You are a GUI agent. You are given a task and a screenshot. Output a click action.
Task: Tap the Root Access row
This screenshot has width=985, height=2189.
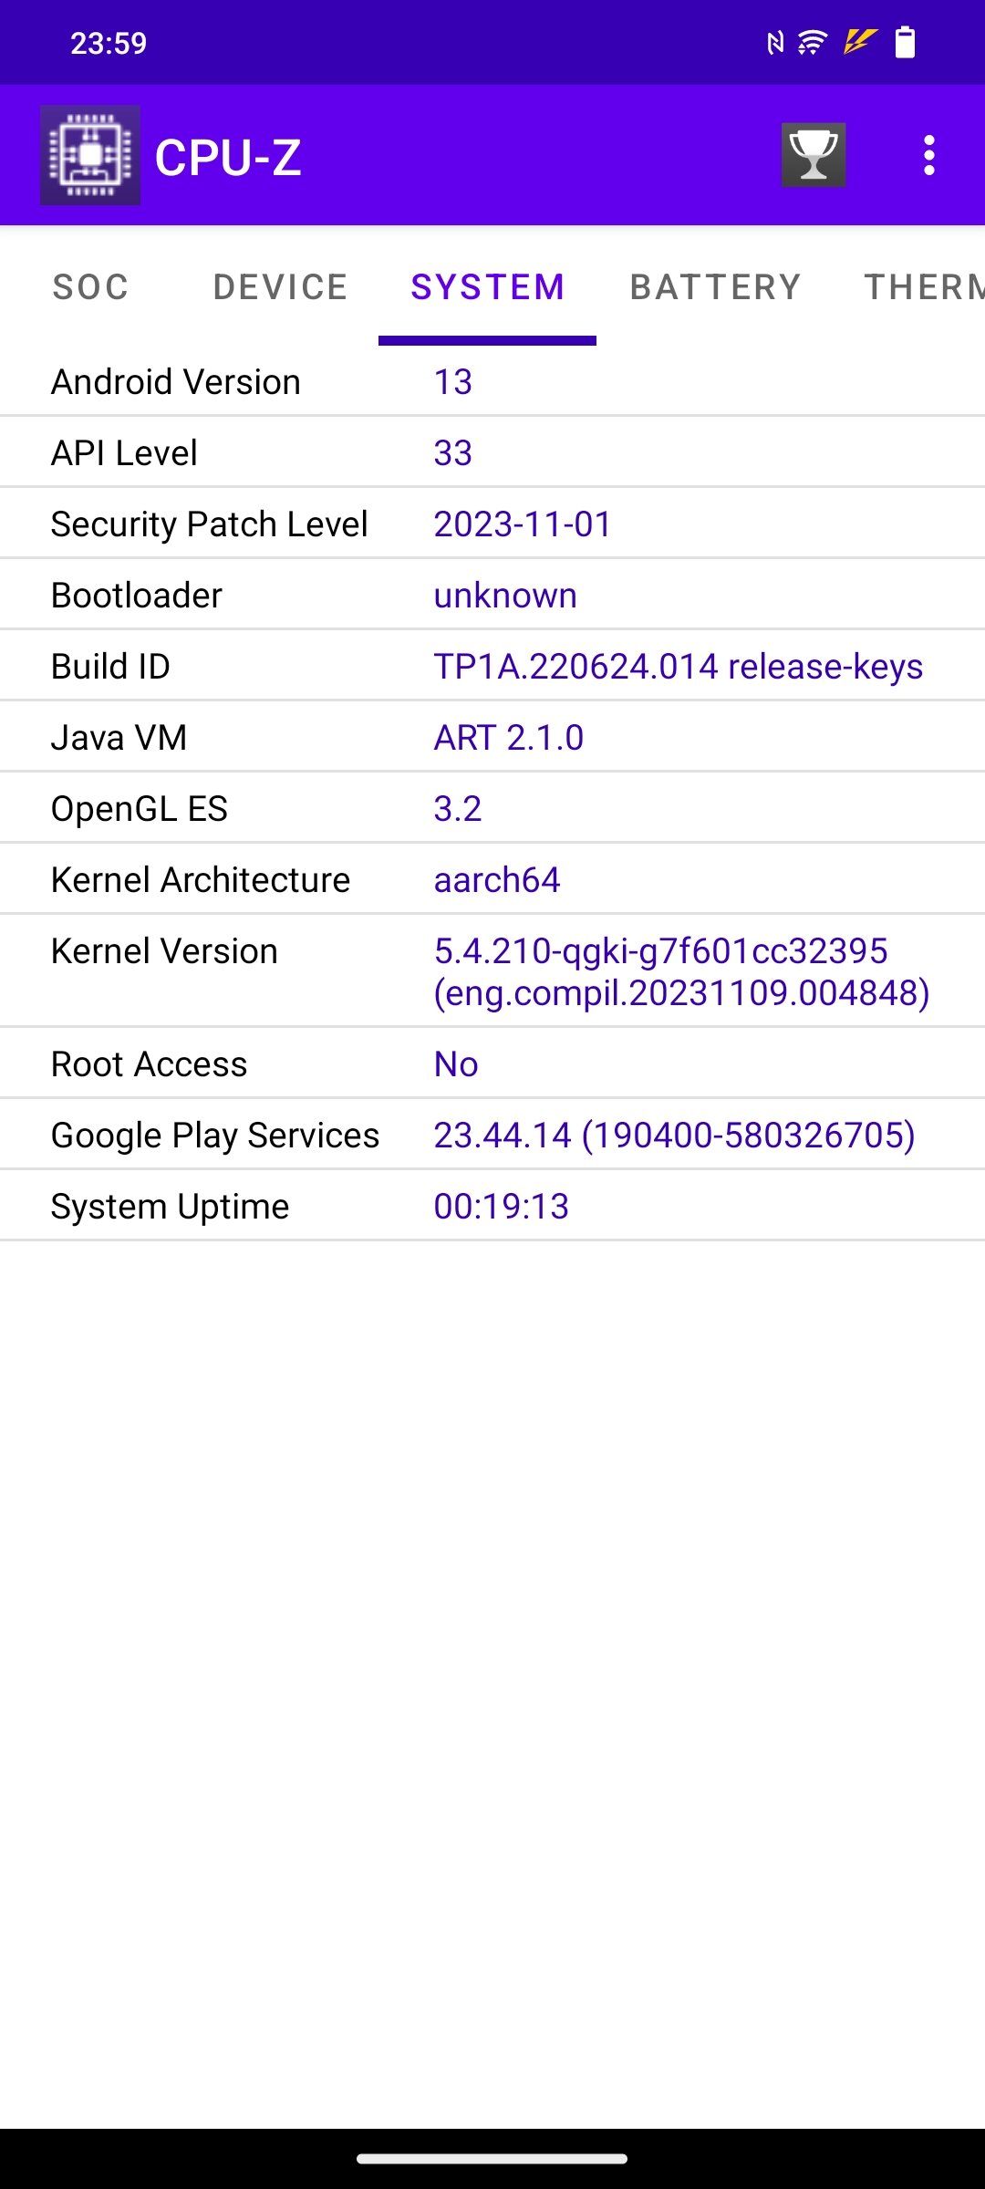pyautogui.click(x=493, y=1063)
